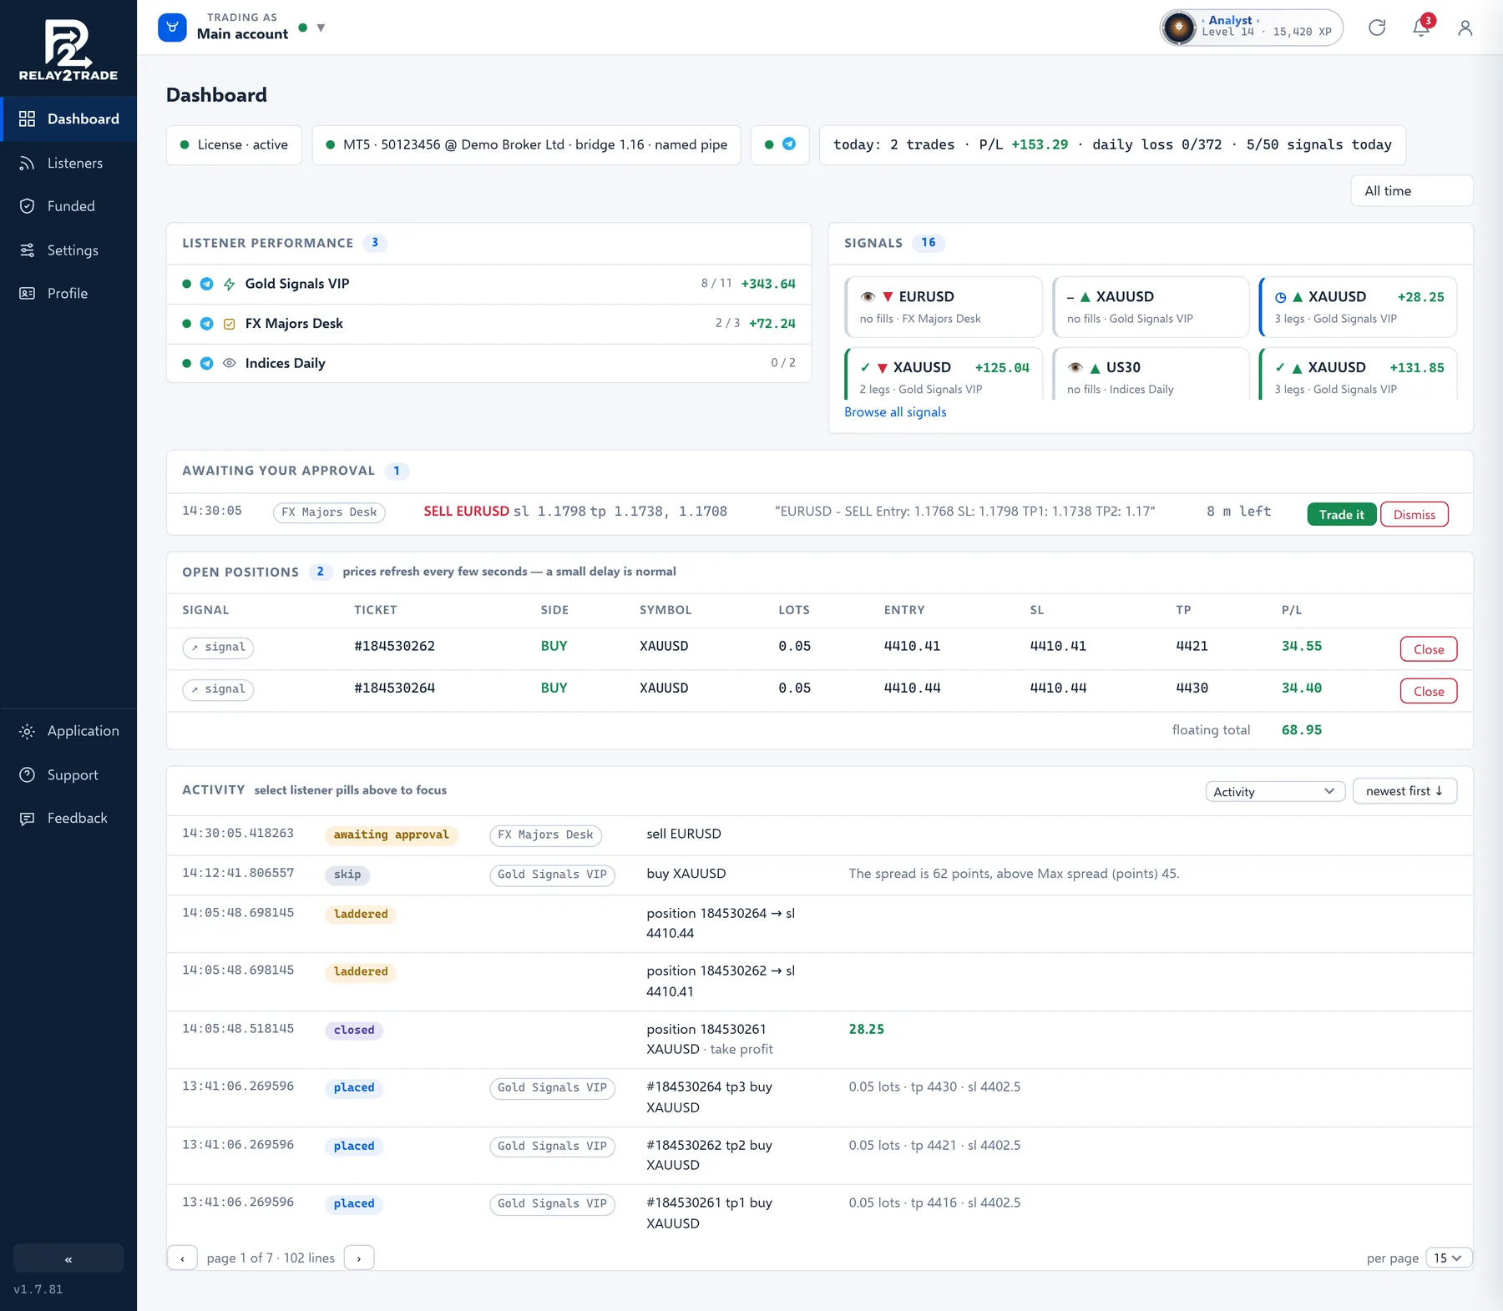Change the per page dropdown value
Screen dimensions: 1503x1311
pos(1450,1258)
